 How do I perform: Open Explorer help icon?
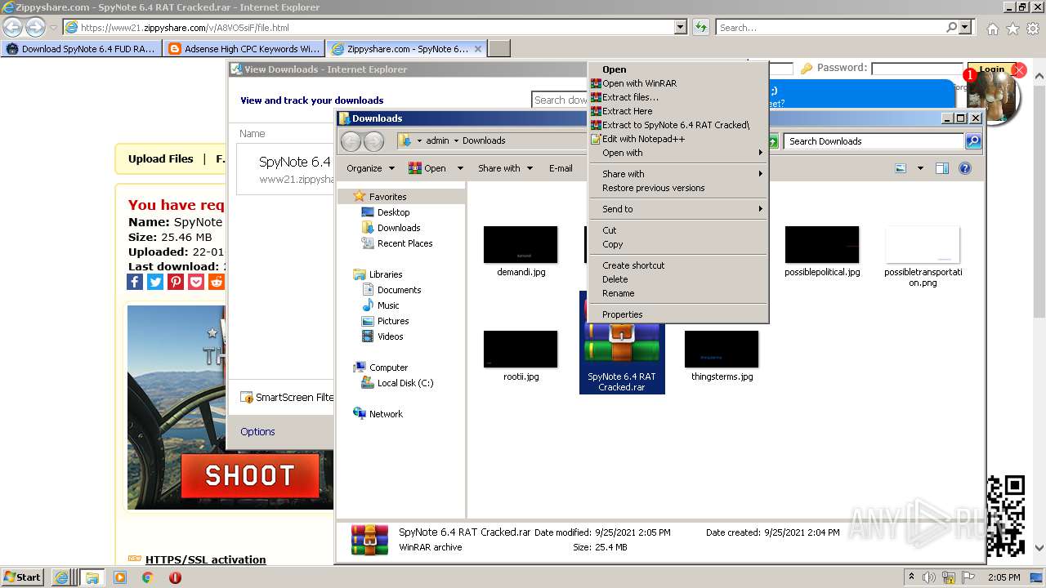[965, 168]
